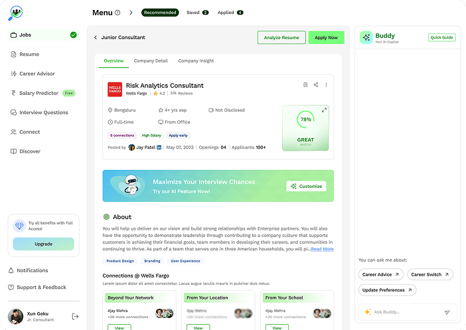The width and height of the screenshot is (466, 330).
Task: Open the Jobs section briefcase icon
Action: pyautogui.click(x=13, y=35)
